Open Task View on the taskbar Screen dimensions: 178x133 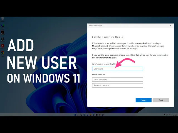(81, 115)
